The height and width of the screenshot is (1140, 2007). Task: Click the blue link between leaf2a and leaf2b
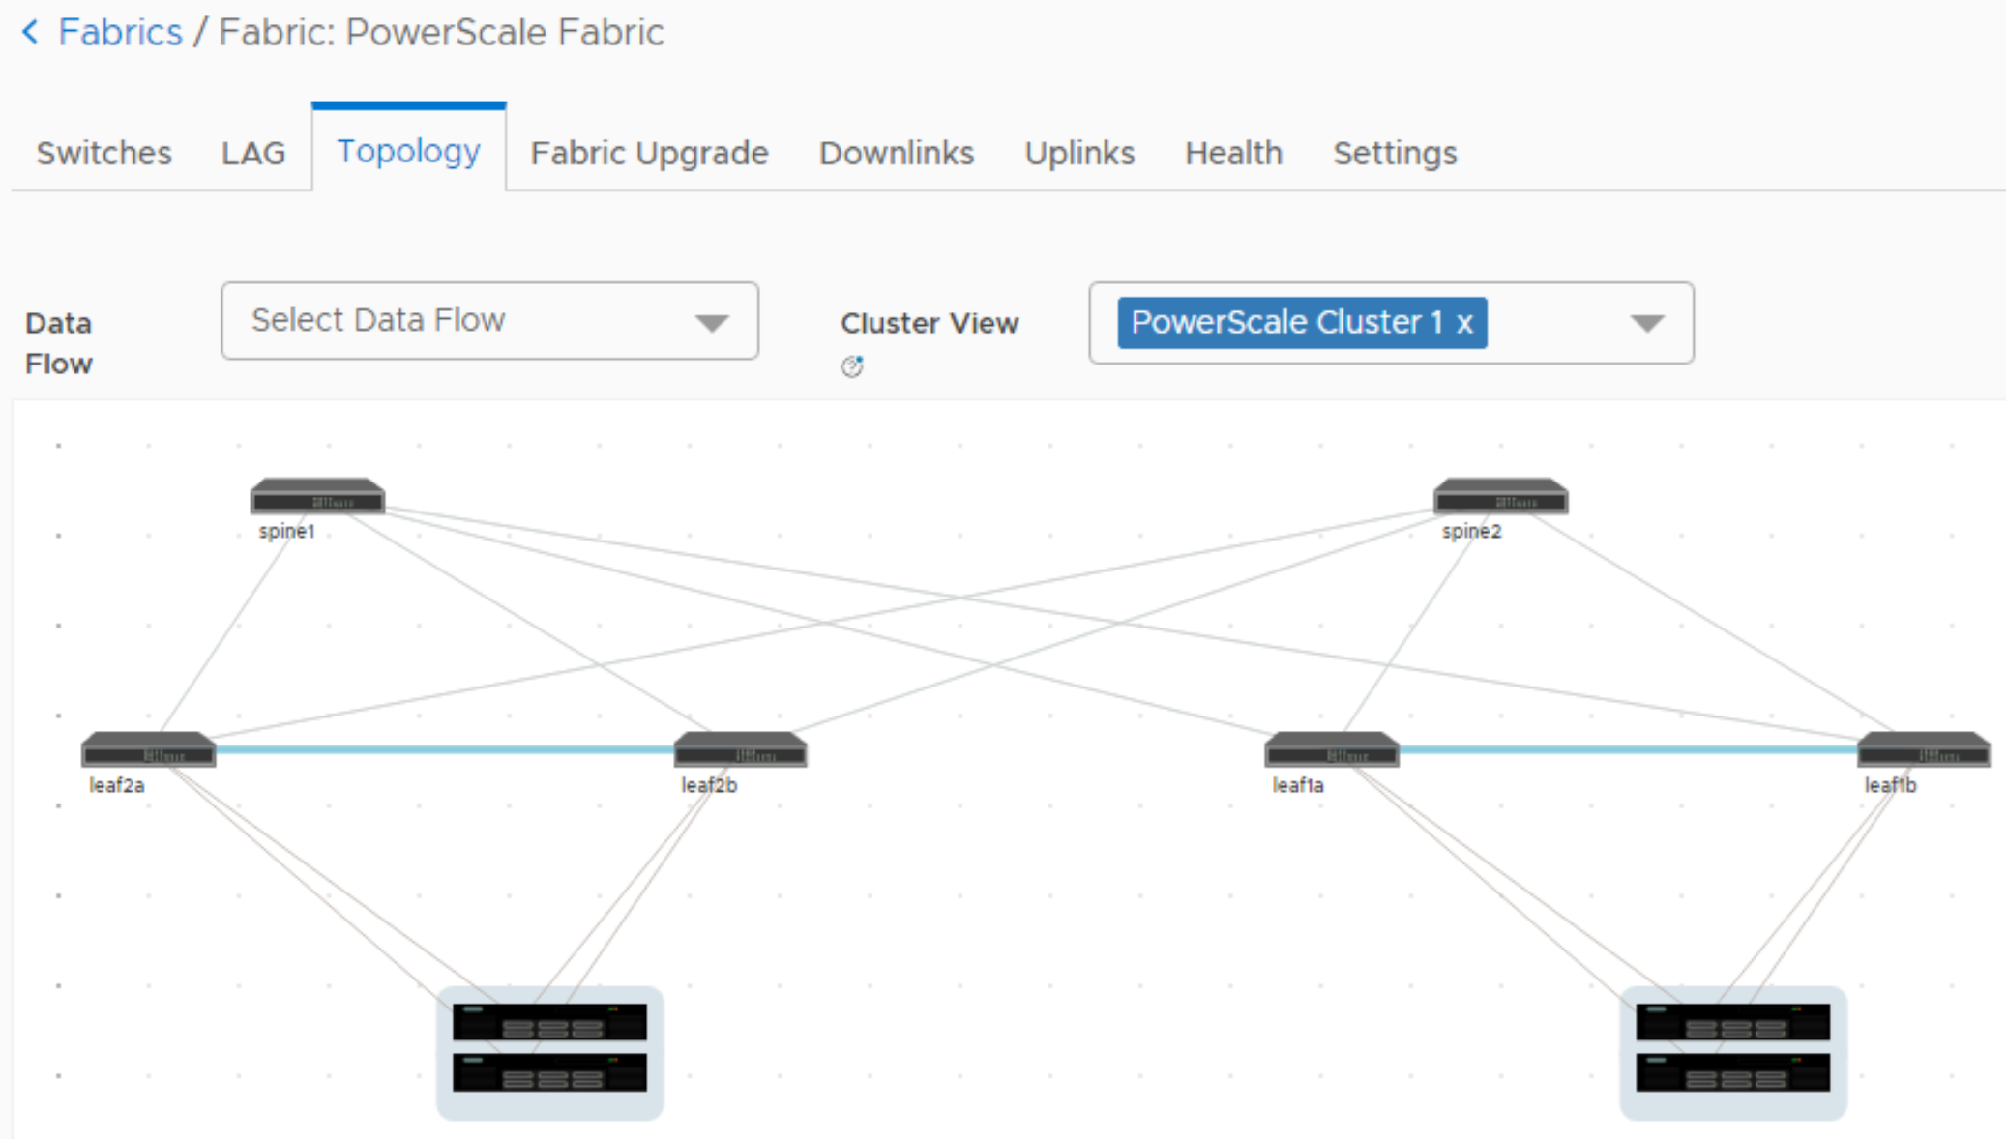[x=445, y=749]
